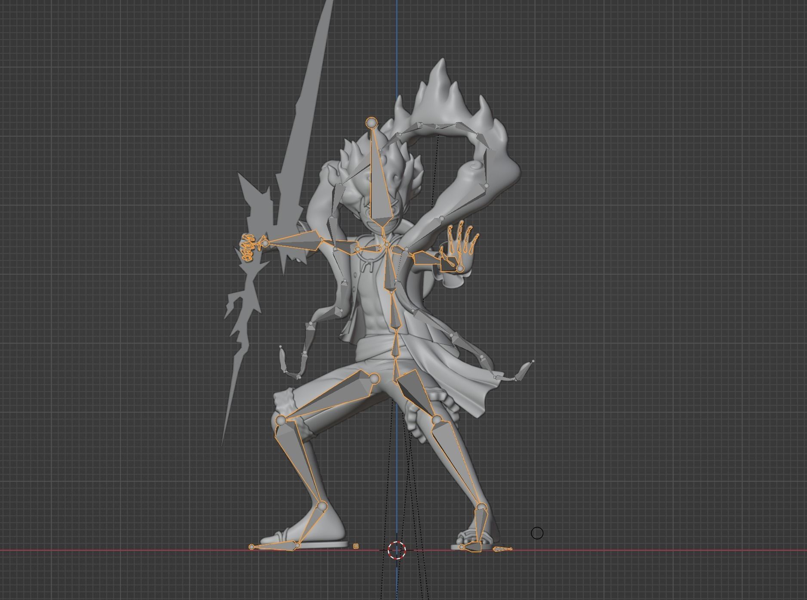807x600 pixels.
Task: Select the black circle empty object
Action: click(537, 533)
